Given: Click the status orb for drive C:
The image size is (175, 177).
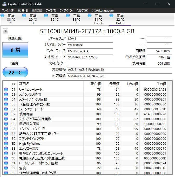Looking at the screenshot, I should [x=3, y=16].
